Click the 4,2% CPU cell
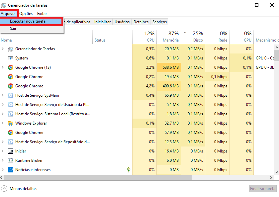Viewport: 279px width, 197px height. click(x=144, y=86)
